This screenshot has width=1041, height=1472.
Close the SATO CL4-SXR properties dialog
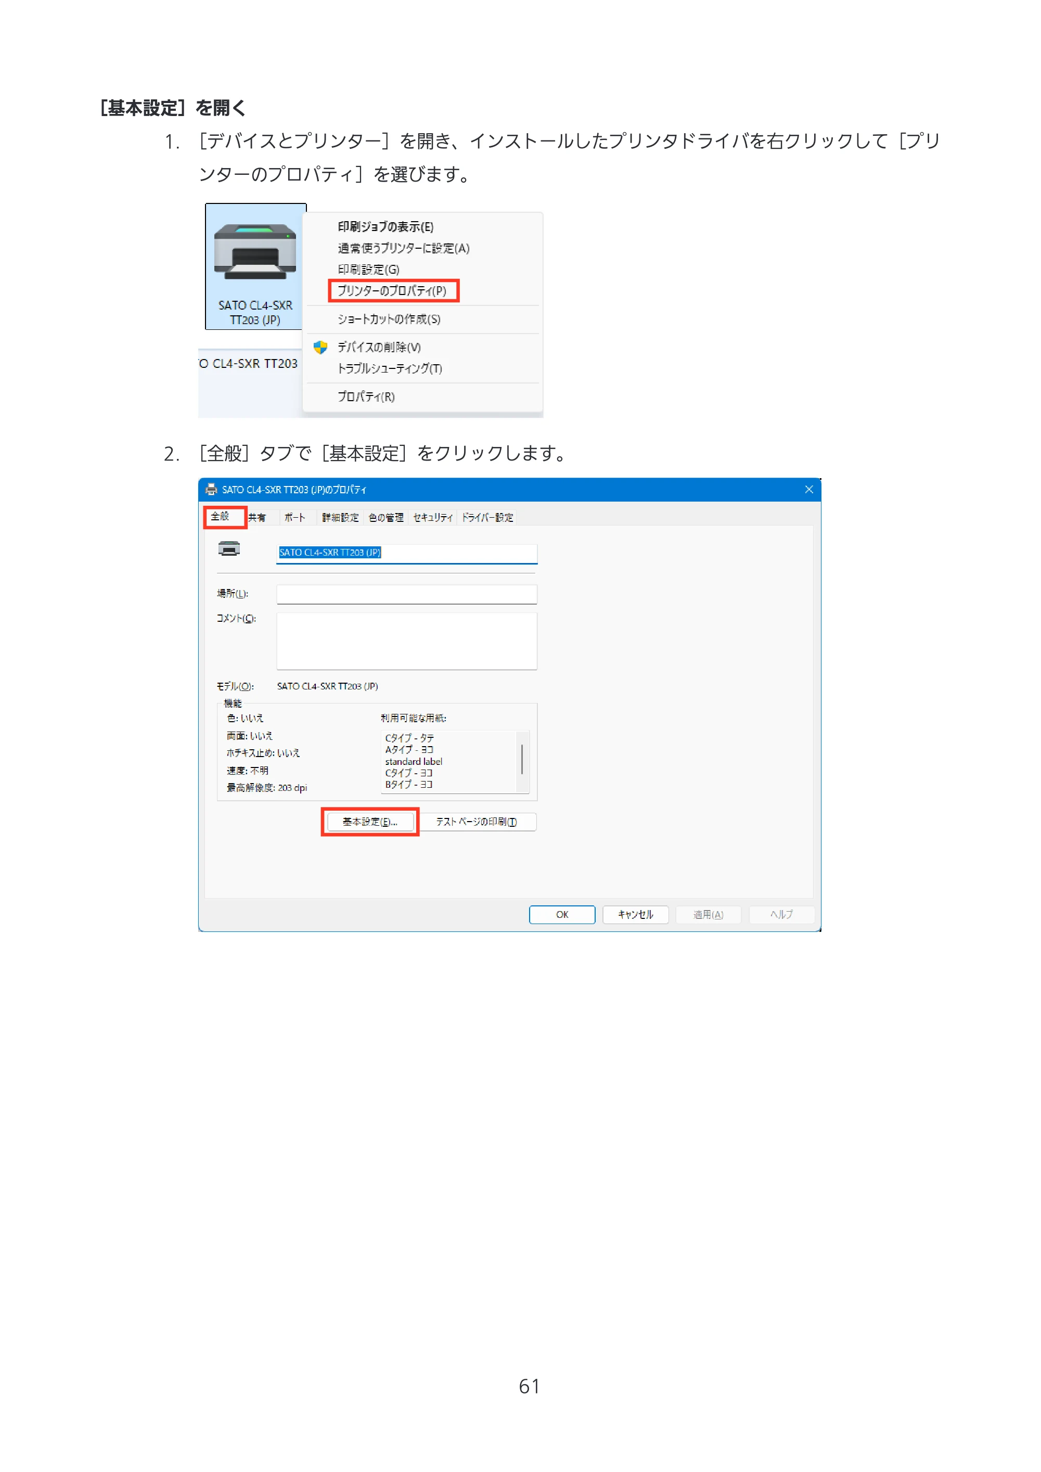(809, 490)
